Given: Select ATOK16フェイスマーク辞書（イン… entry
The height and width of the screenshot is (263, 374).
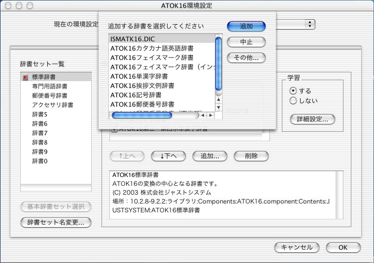Looking at the screenshot, I should click(x=162, y=67).
